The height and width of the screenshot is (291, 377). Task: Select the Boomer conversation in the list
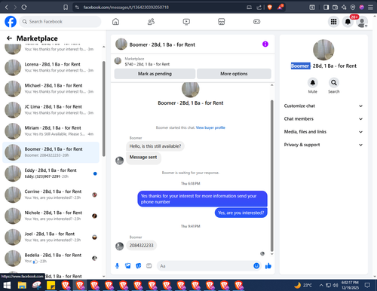tap(51, 152)
